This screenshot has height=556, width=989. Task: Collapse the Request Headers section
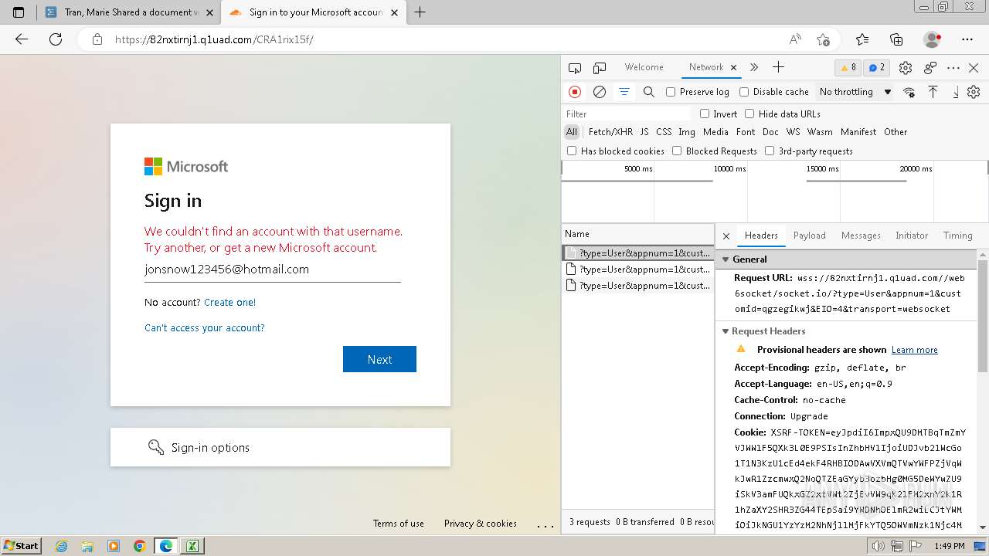(726, 331)
